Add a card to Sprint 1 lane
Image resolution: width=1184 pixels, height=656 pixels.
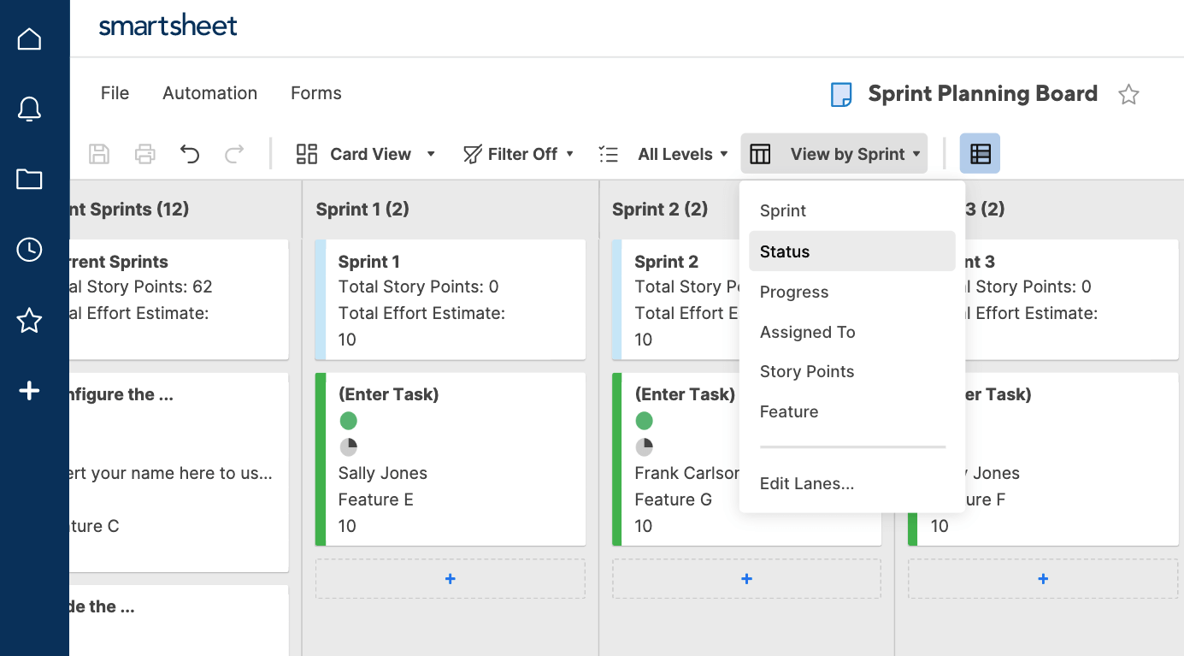[450, 578]
